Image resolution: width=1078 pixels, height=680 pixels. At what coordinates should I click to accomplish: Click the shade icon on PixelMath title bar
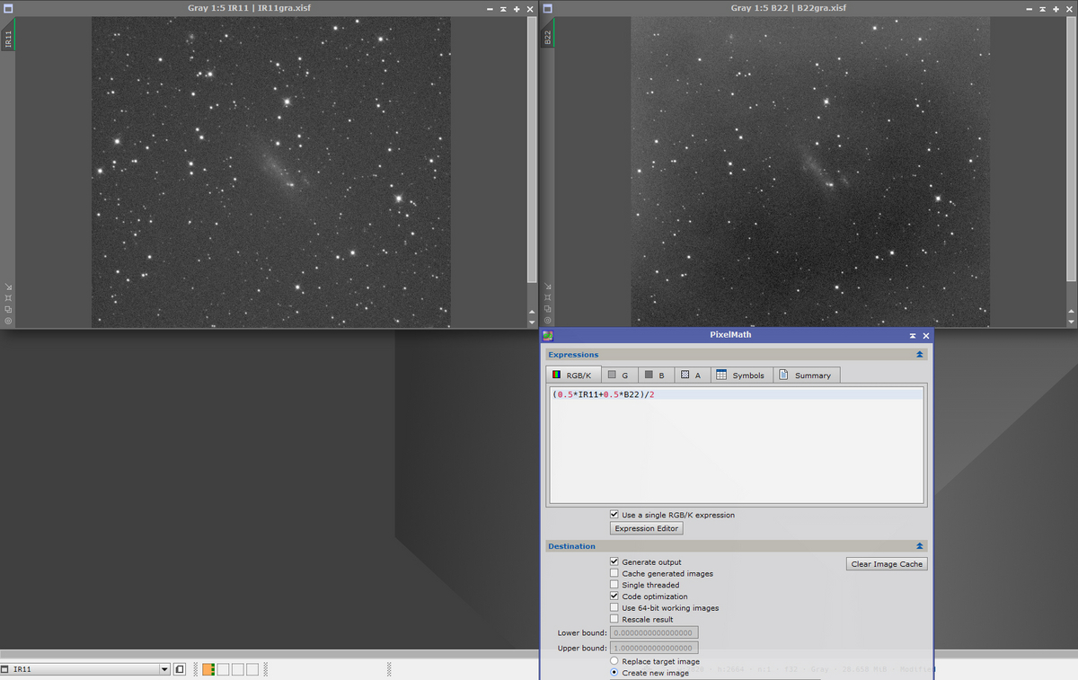coord(913,335)
